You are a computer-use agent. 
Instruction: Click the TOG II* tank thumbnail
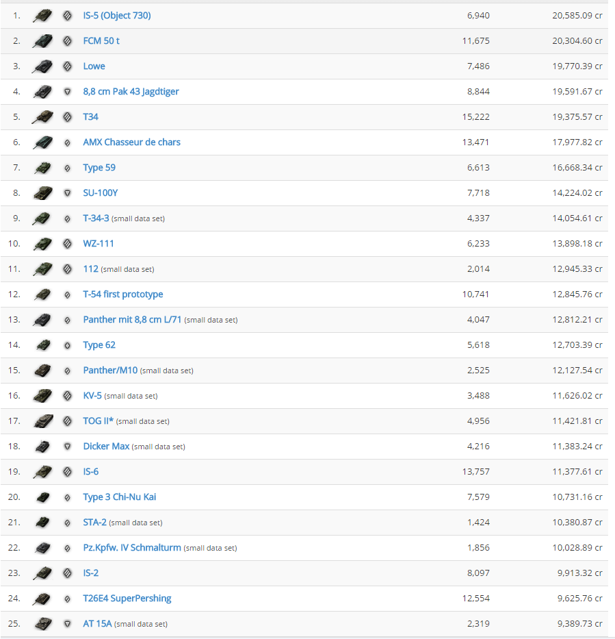pyautogui.click(x=42, y=421)
